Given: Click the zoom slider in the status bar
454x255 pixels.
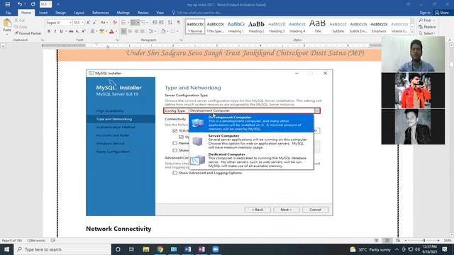Looking at the screenshot, I should coord(424,240).
